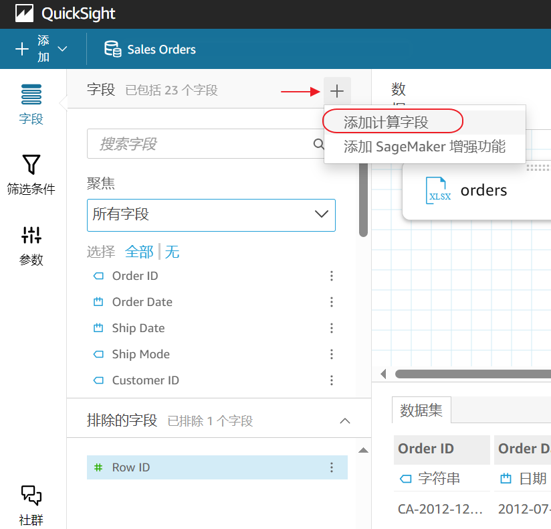
Task: Switch to the 数据集 tab
Action: click(421, 410)
